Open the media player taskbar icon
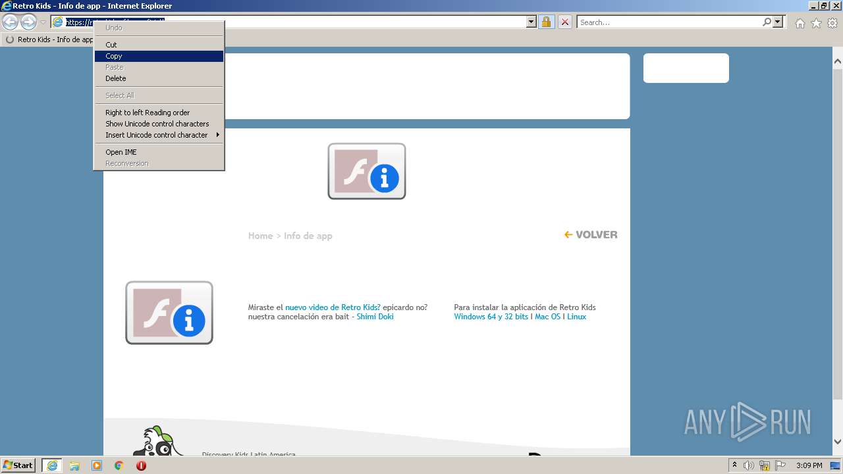This screenshot has width=843, height=474. (x=97, y=465)
